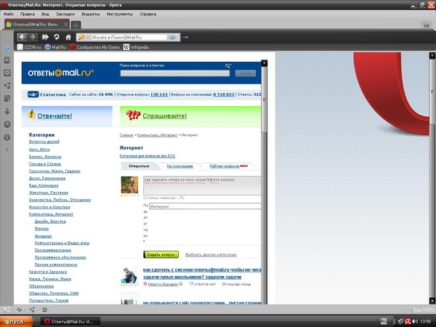The height and width of the screenshot is (327, 436).
Task: Switch to the Открытые tab
Action: [x=139, y=166]
